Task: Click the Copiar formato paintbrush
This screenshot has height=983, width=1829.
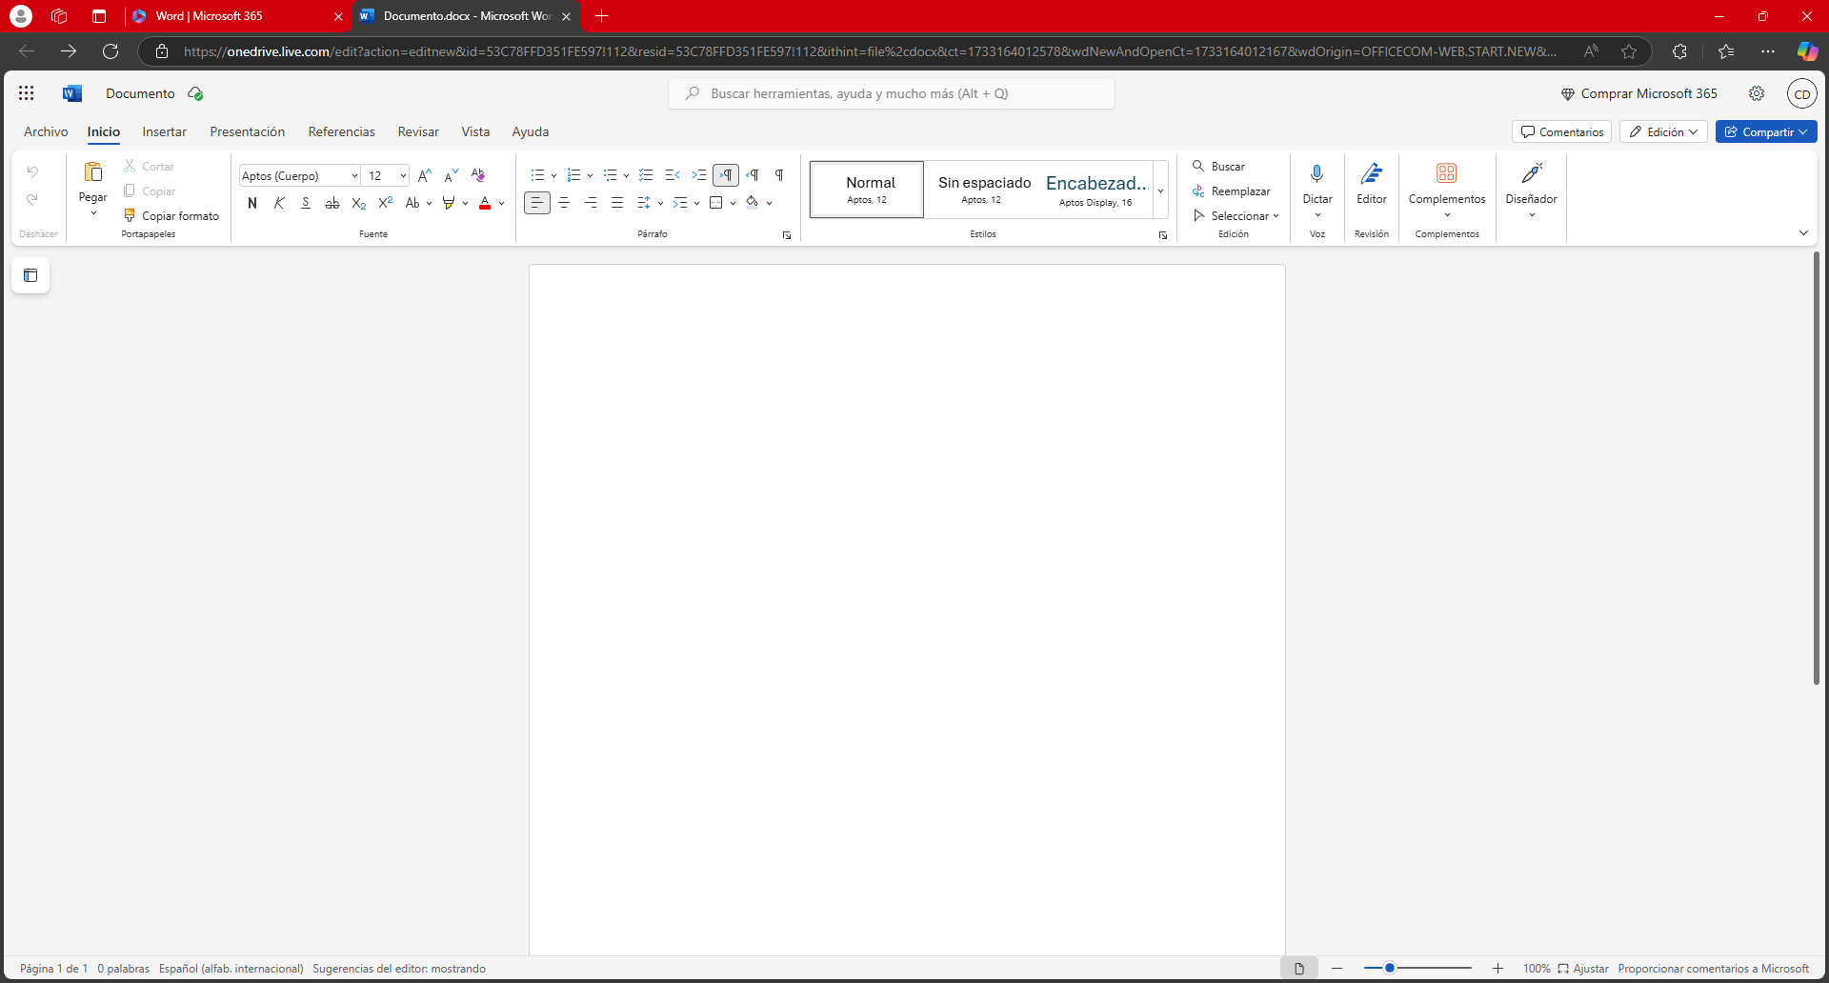Action: [x=131, y=216]
